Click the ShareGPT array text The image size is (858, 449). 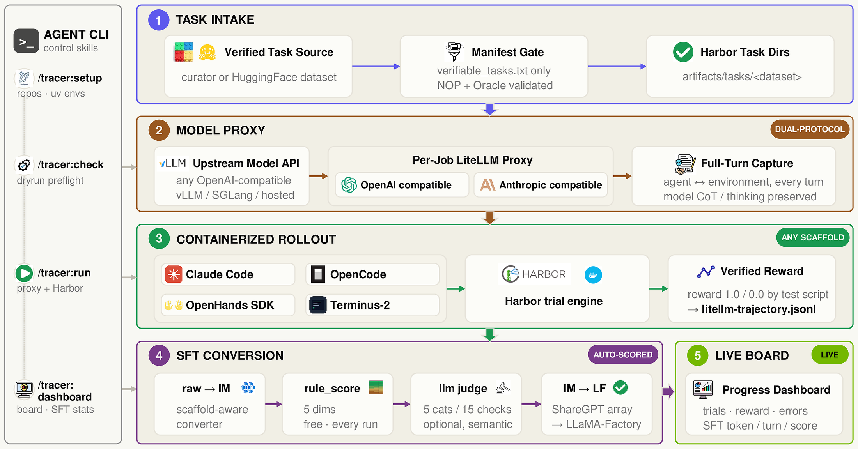592,409
